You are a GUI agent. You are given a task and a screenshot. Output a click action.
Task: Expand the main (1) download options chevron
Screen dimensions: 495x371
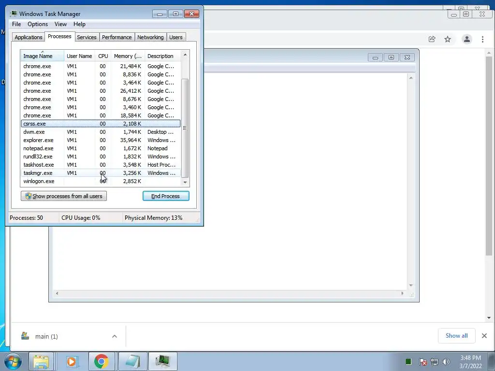click(115, 336)
